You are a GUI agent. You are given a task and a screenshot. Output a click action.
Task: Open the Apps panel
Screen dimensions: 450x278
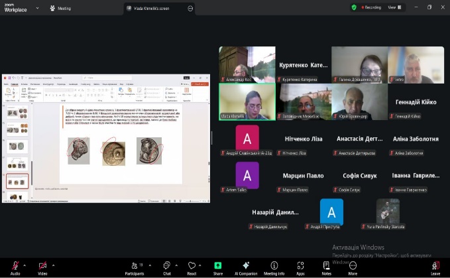[300, 267]
